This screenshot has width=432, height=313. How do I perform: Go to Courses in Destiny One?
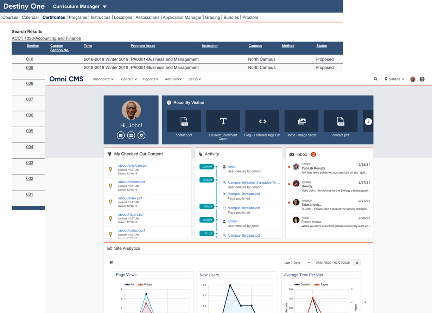[10, 17]
